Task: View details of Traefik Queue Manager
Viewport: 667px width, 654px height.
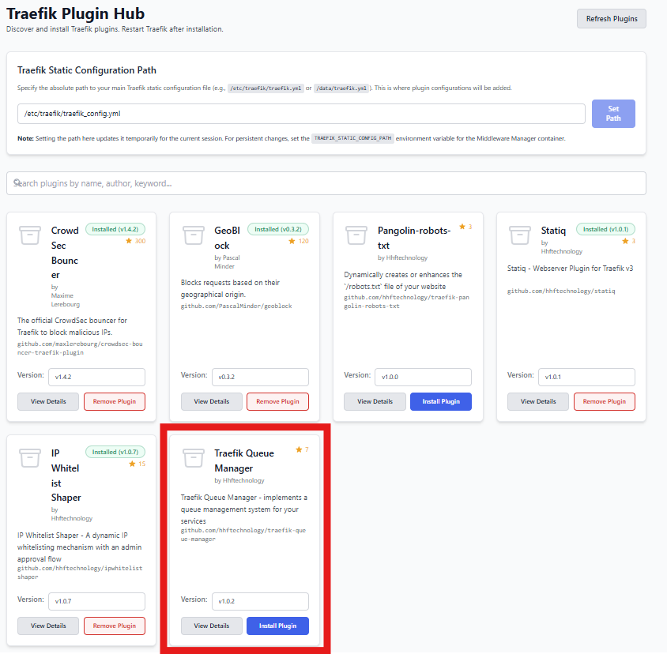Action: coord(212,626)
